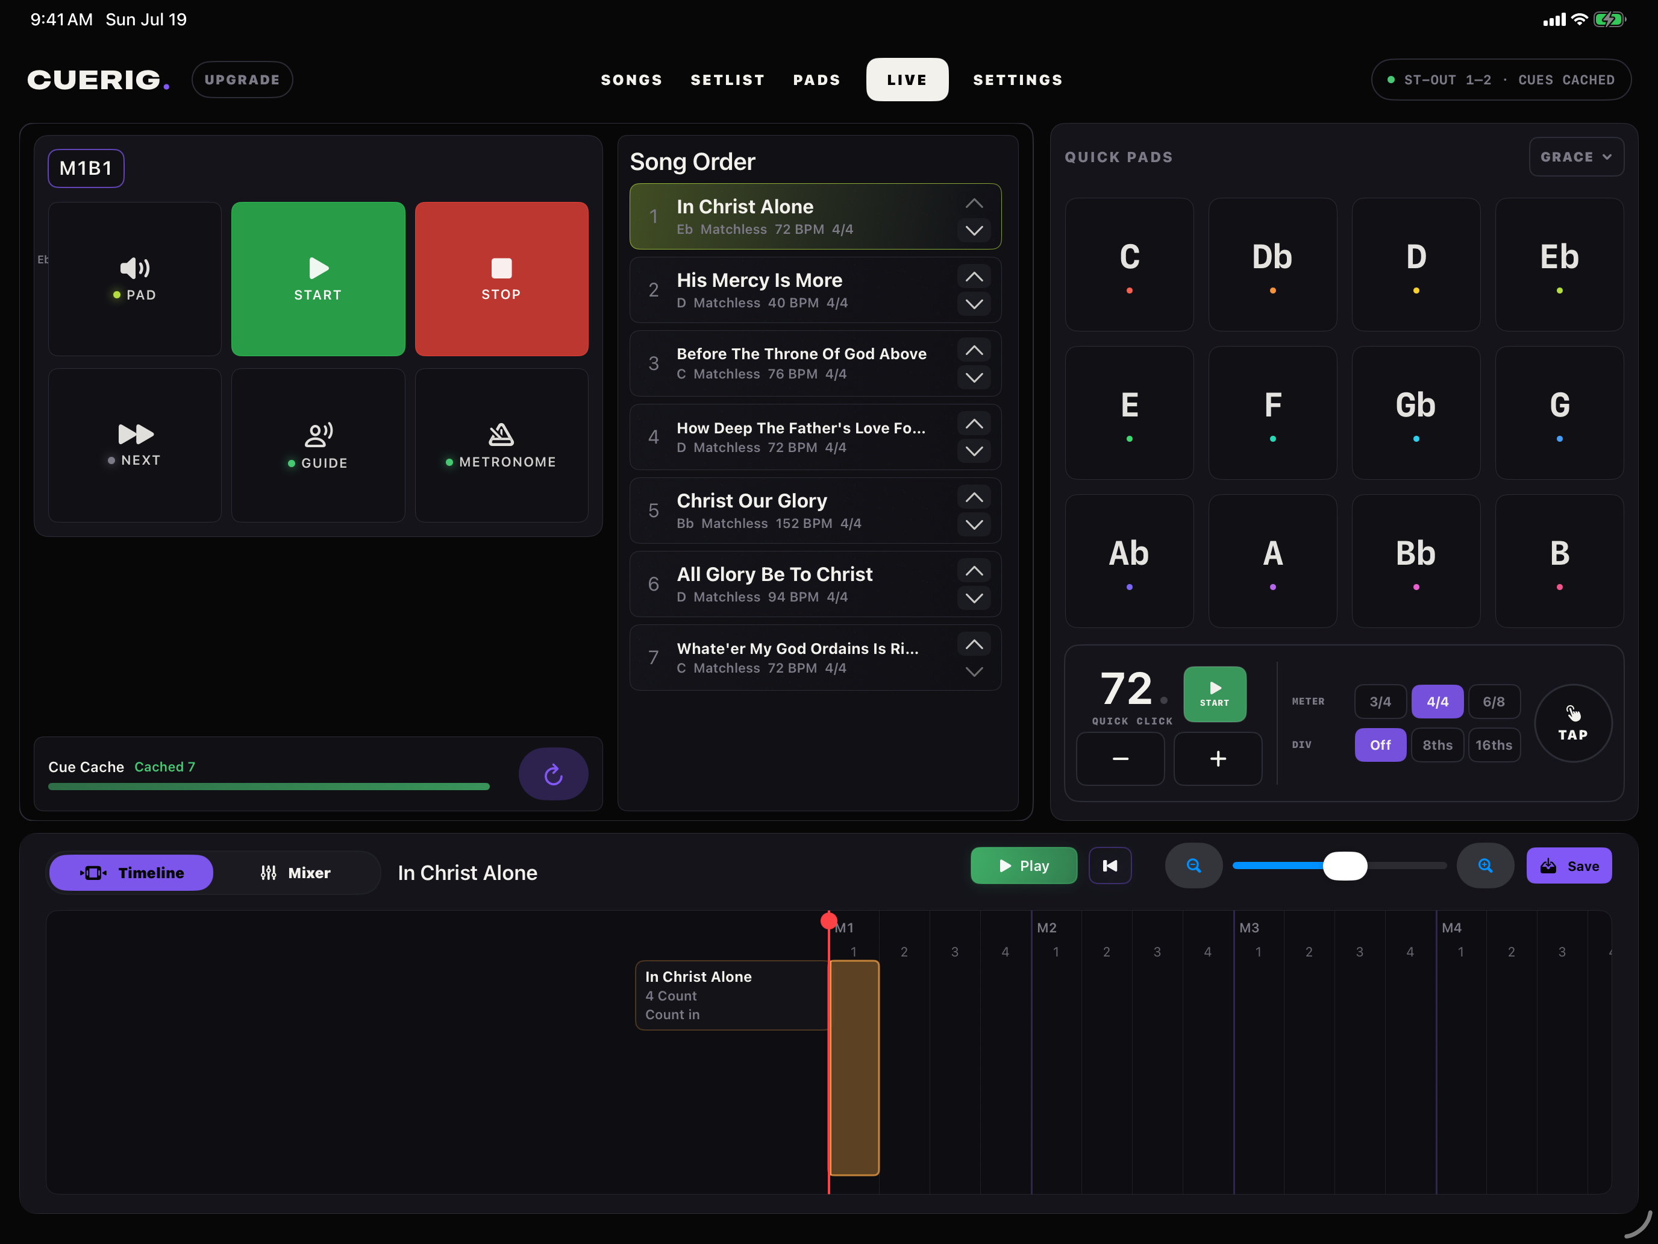Set subdivision to 8ths
This screenshot has height=1244, width=1658.
(x=1437, y=744)
